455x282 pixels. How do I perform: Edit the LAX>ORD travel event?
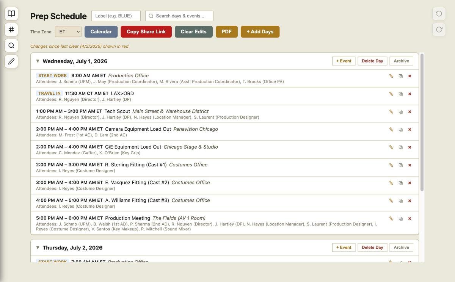(391, 94)
